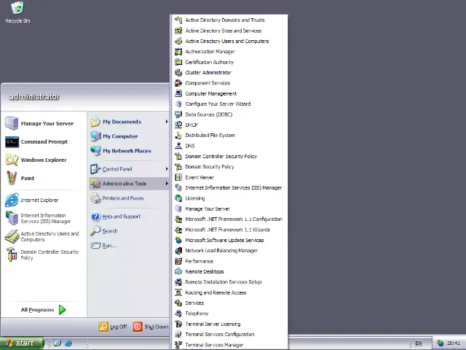Screen dimensions: 466x350
Task: Open Windows Explorer from the pinned list
Action: [44, 160]
